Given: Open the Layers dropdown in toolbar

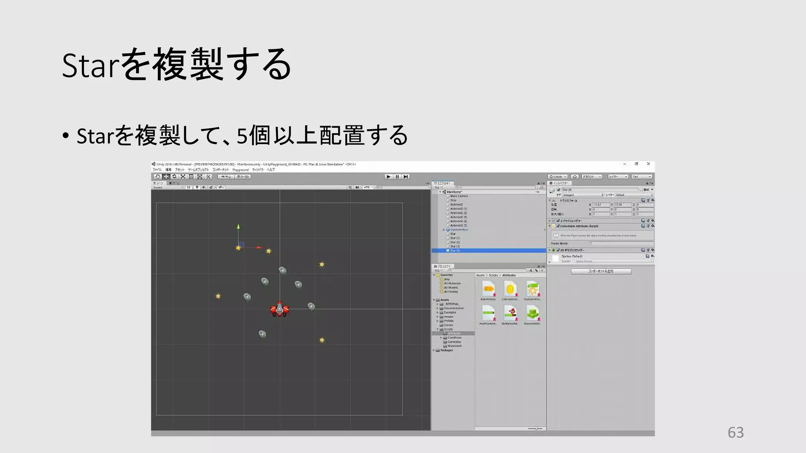Looking at the screenshot, I should click(x=618, y=177).
